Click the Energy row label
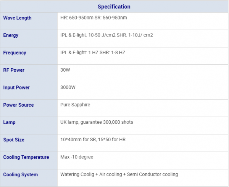The image size is (229, 187). [x=11, y=35]
